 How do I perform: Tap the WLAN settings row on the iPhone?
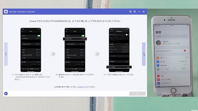173,62
